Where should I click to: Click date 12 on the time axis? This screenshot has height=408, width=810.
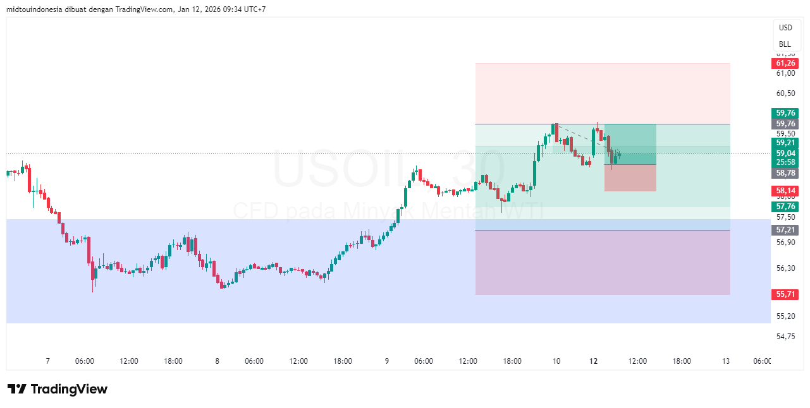pos(593,361)
